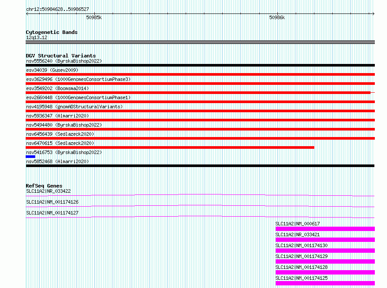387x288 pixels.
Task: Open transcript SLC11A2|NM_001174126 label
Action: coord(52,202)
